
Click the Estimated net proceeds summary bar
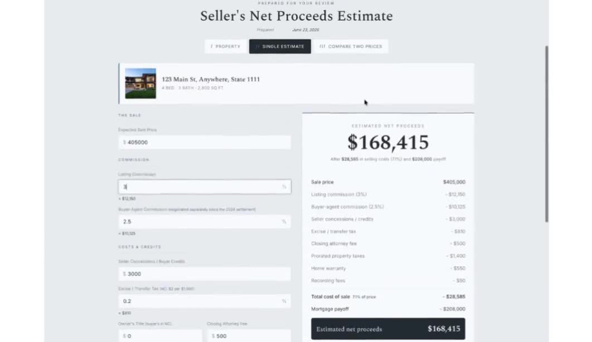[388, 329]
